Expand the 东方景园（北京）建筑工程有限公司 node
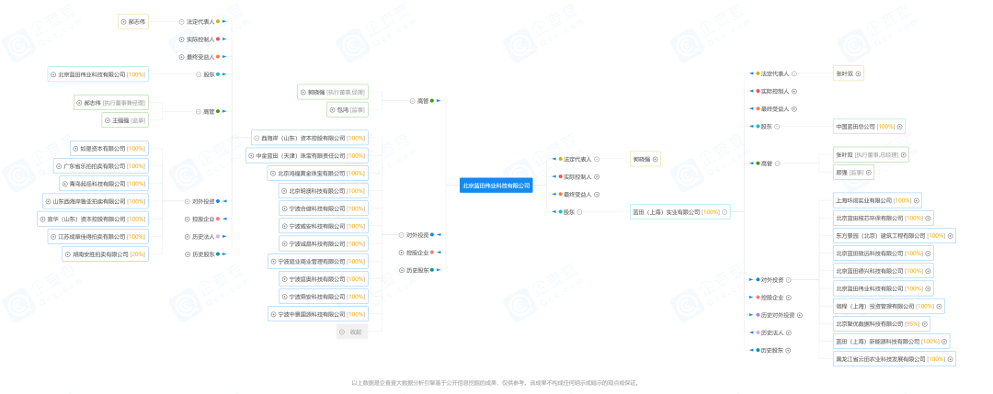 coord(950,236)
